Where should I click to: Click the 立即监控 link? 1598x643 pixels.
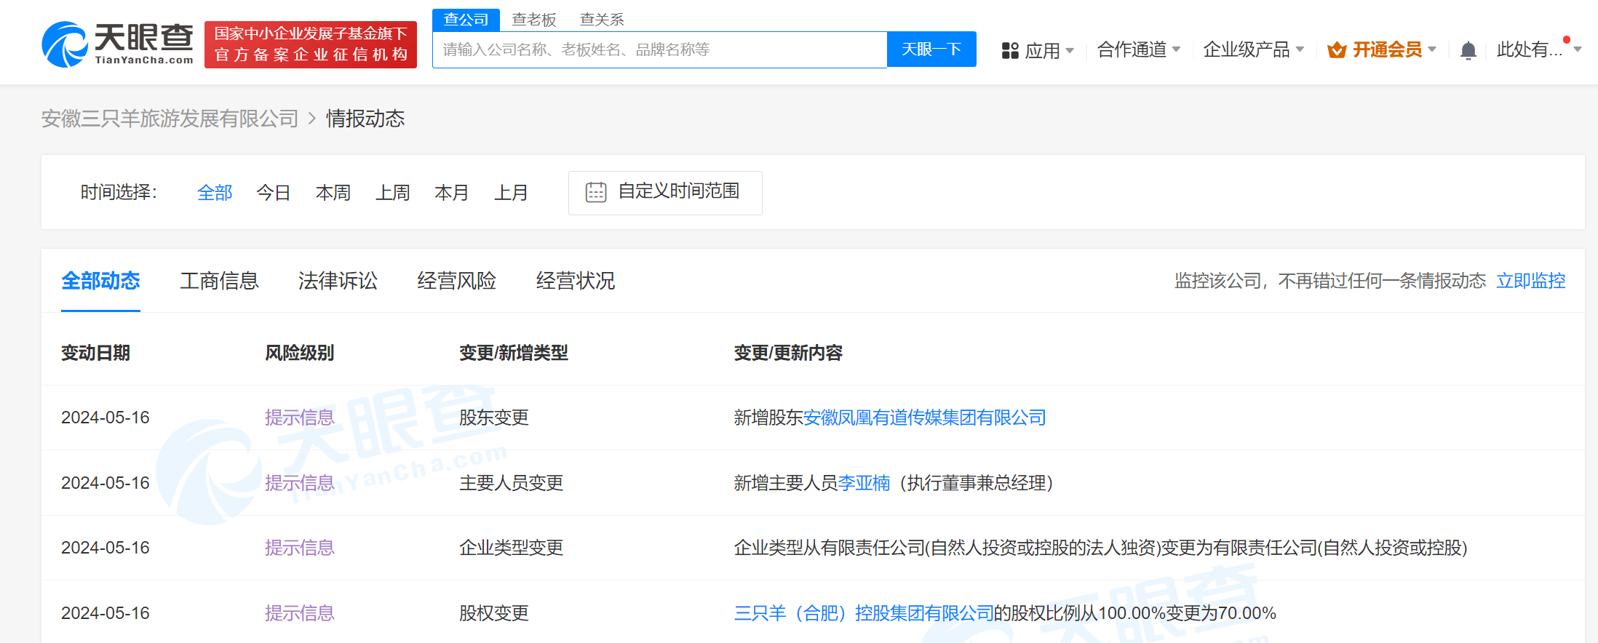pyautogui.click(x=1530, y=281)
